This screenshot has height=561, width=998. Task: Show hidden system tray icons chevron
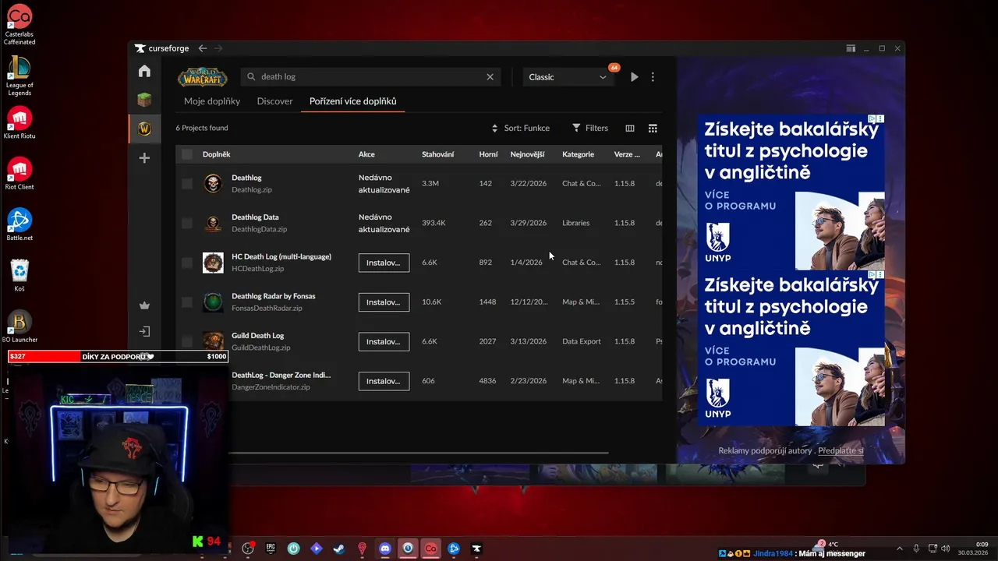(899, 549)
